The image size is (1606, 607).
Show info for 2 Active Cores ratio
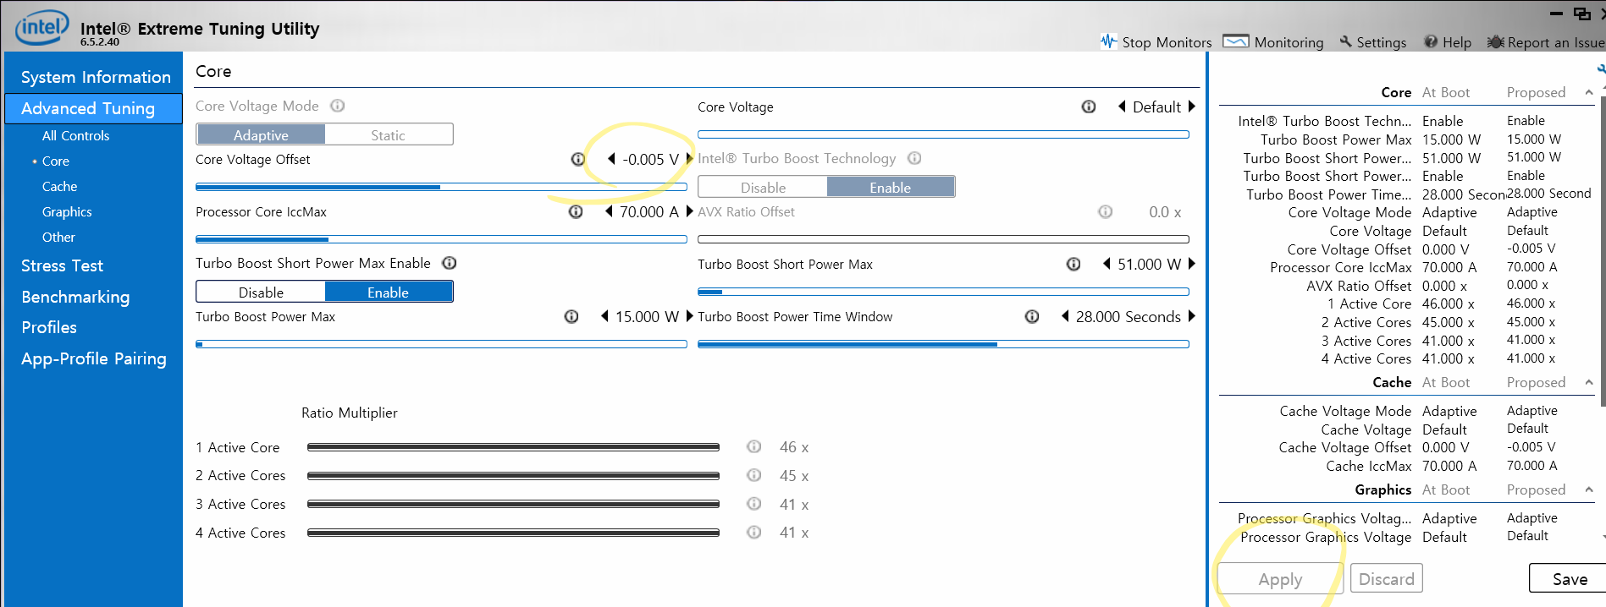pos(753,475)
